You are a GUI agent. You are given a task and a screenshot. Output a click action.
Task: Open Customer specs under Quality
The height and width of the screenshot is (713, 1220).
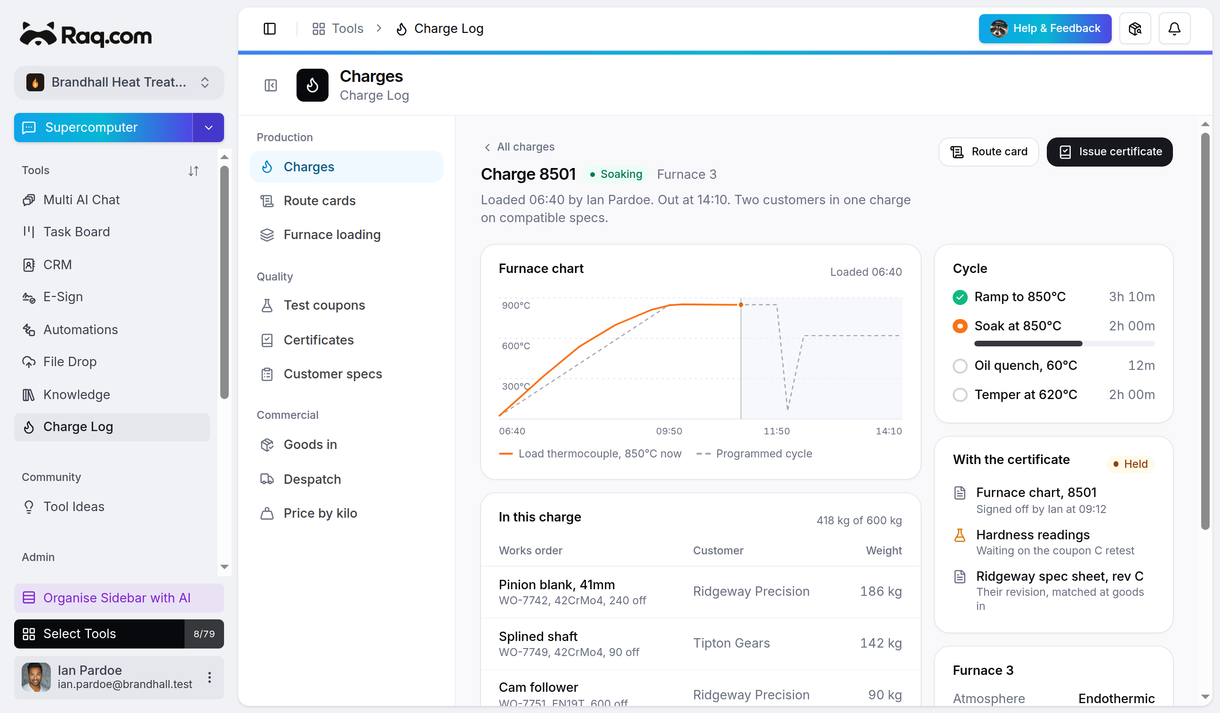[x=346, y=374]
